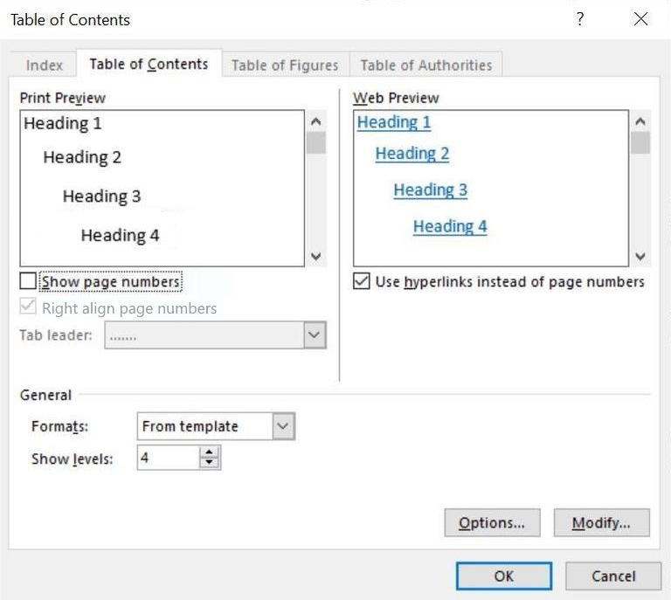Open the Tab leader dropdown

click(x=315, y=334)
